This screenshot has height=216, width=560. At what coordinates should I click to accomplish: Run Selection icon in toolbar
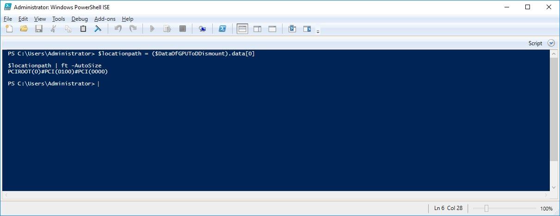tap(167, 29)
